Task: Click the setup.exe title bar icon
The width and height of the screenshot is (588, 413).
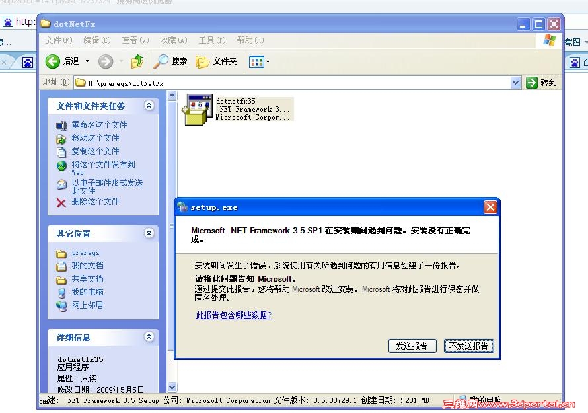Action: (182, 207)
